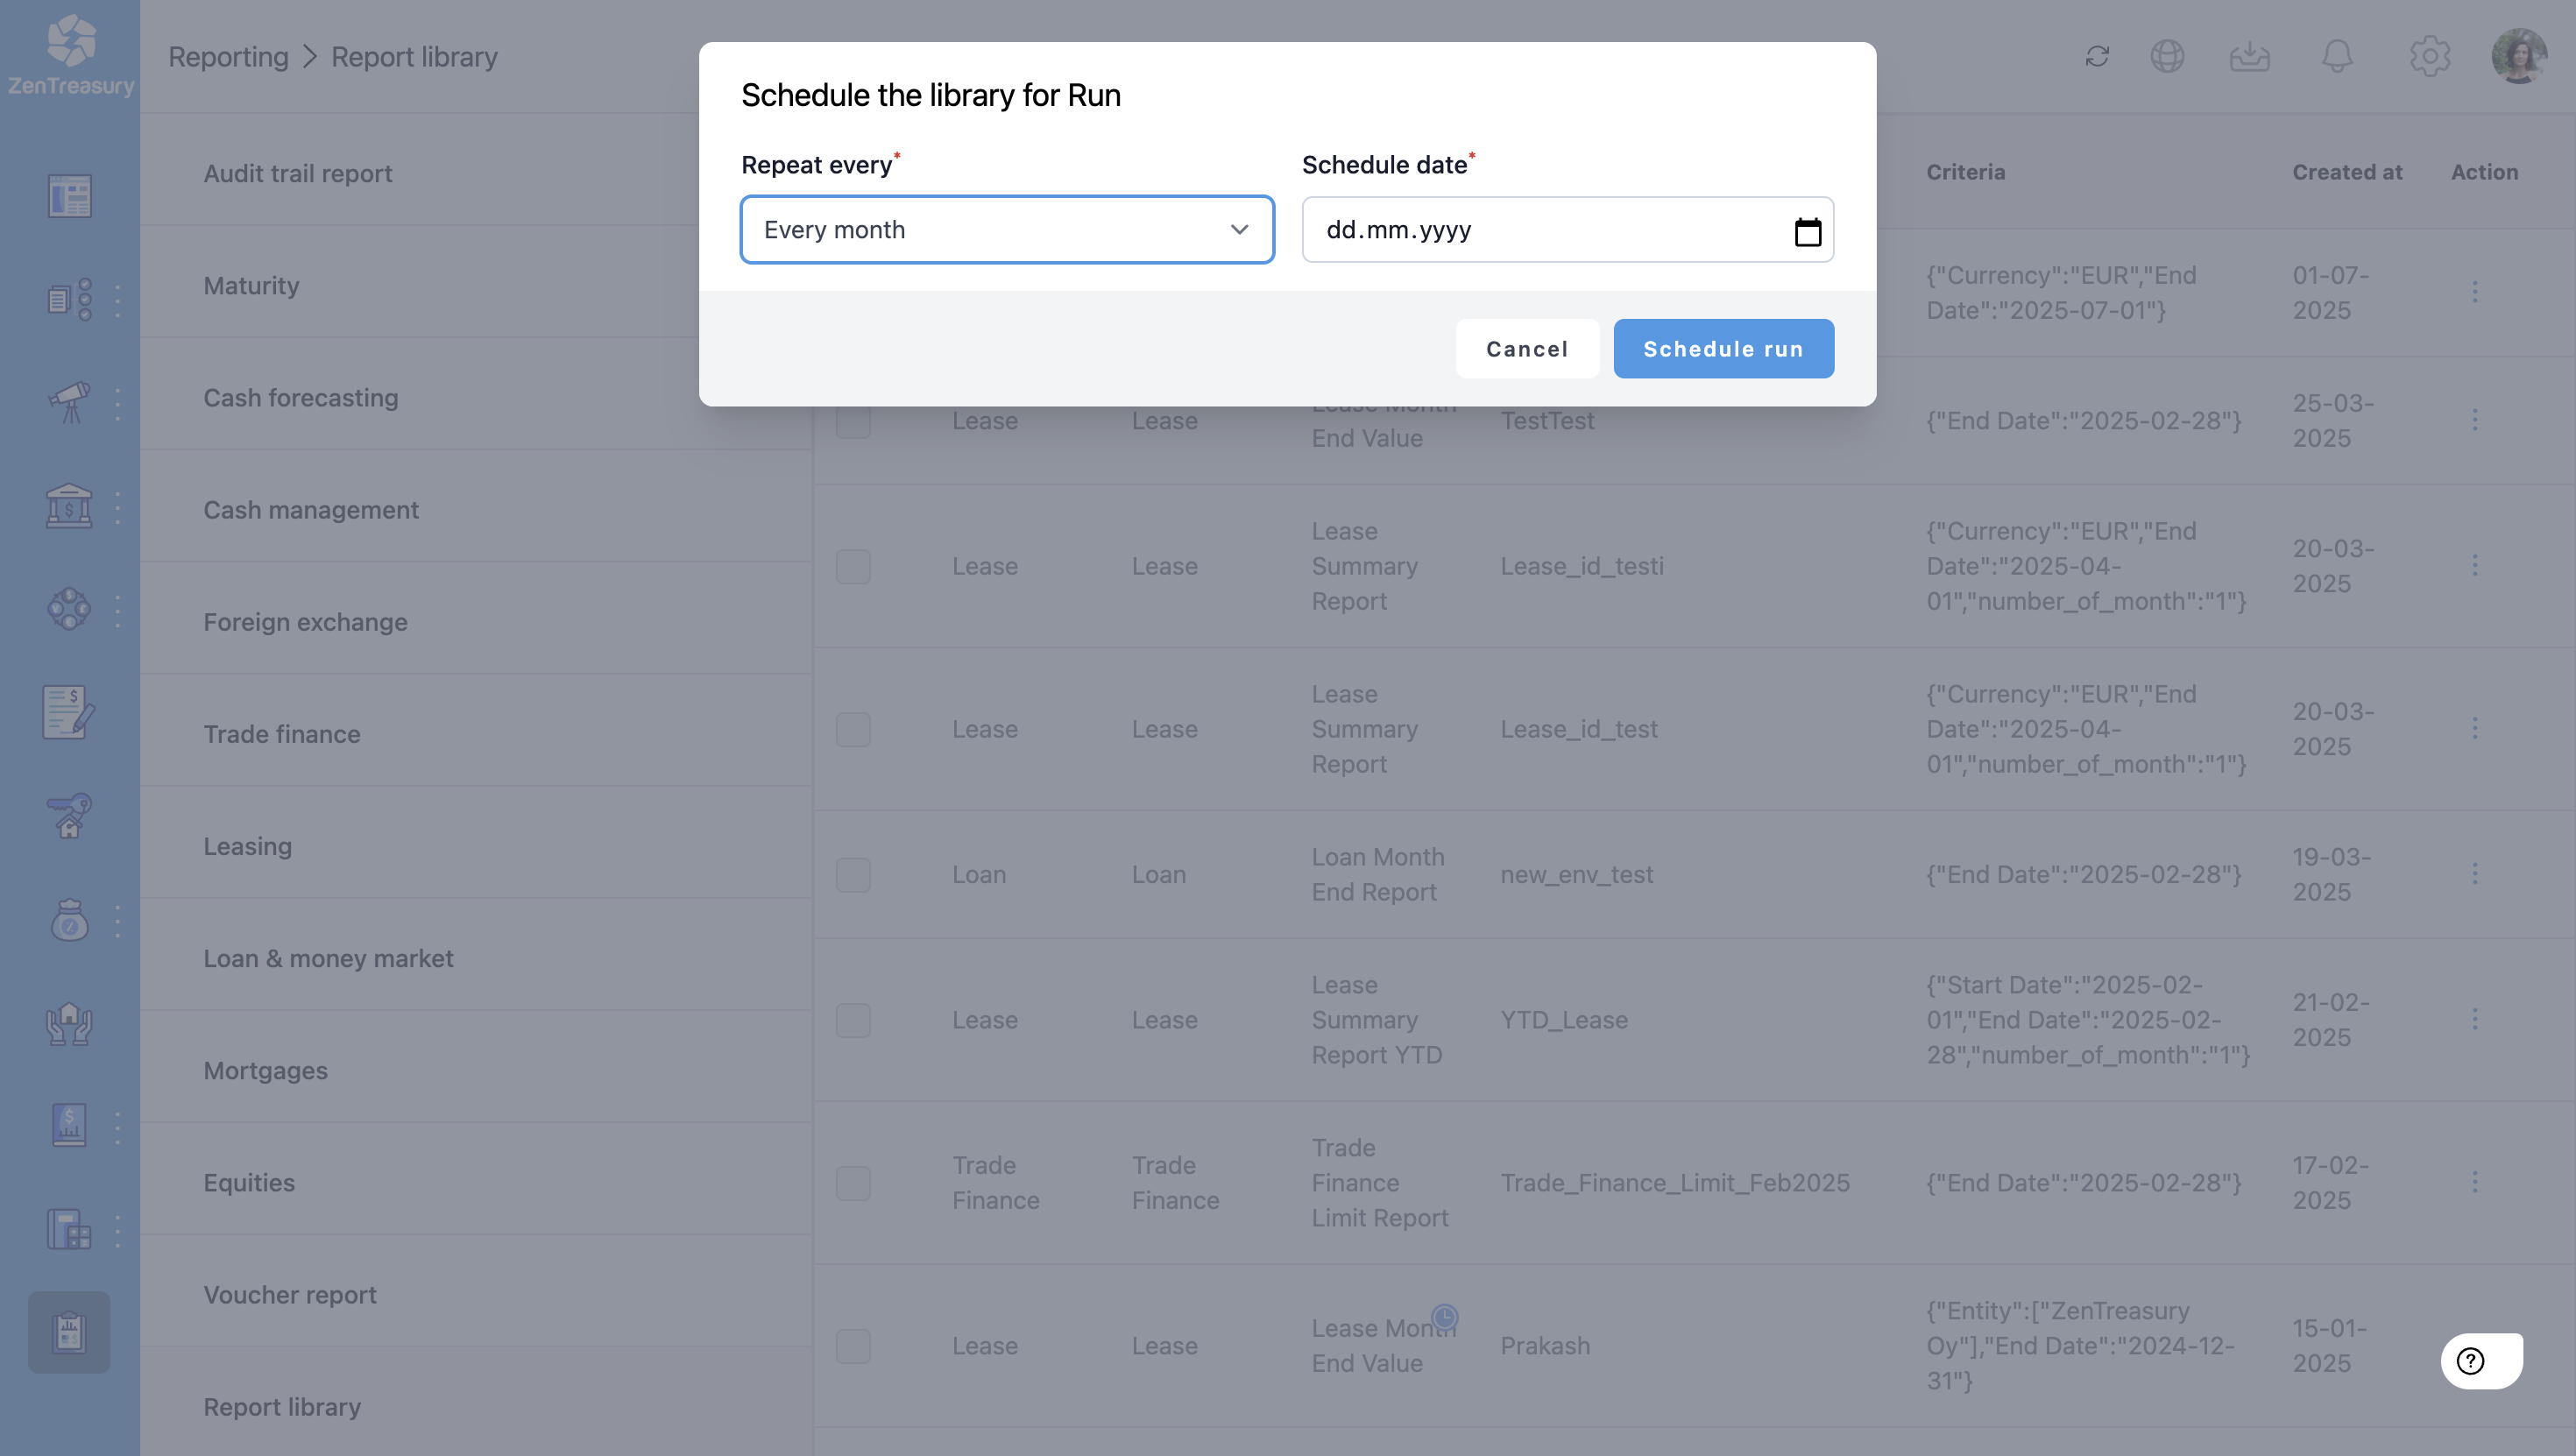
Task: Open the notifications bell
Action: [2336, 56]
